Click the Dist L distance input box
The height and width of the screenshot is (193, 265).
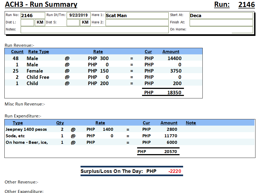[x=27, y=23]
